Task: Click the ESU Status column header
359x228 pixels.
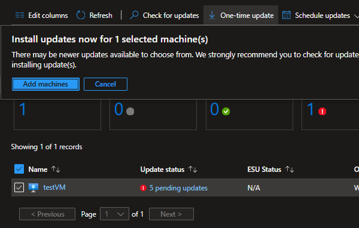Action: (x=264, y=170)
